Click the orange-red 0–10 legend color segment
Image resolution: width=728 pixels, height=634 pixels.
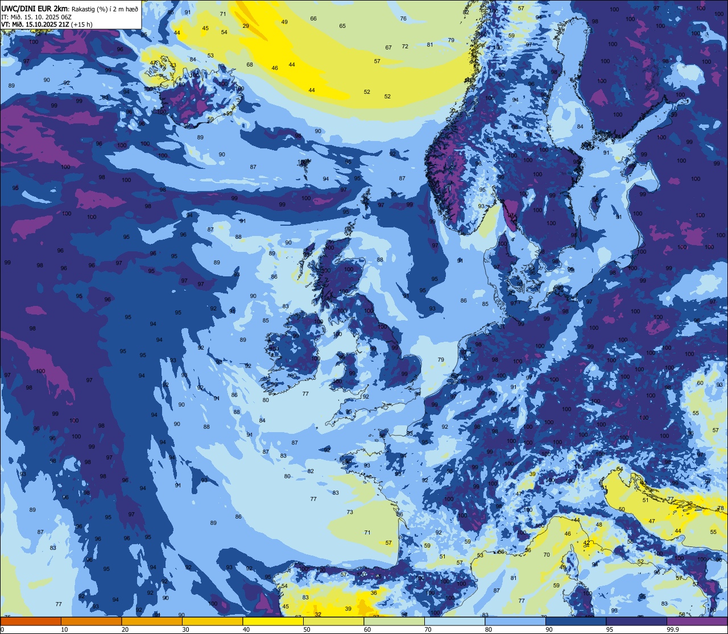point(31,621)
